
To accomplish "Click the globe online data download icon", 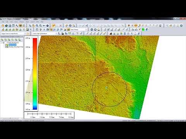I will [6, 26].
